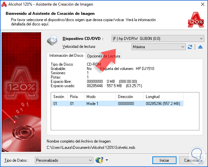The height and width of the screenshot is (167, 208).
Task: Close the image creation wizard window
Action: pyautogui.click(x=203, y=4)
